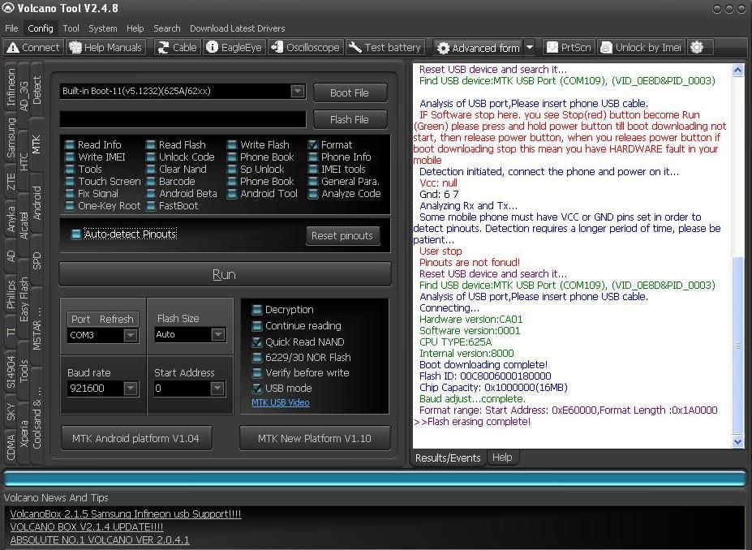Expand the Built-in Boot file dropdown
Image resolution: width=752 pixels, height=550 pixels.
point(297,92)
